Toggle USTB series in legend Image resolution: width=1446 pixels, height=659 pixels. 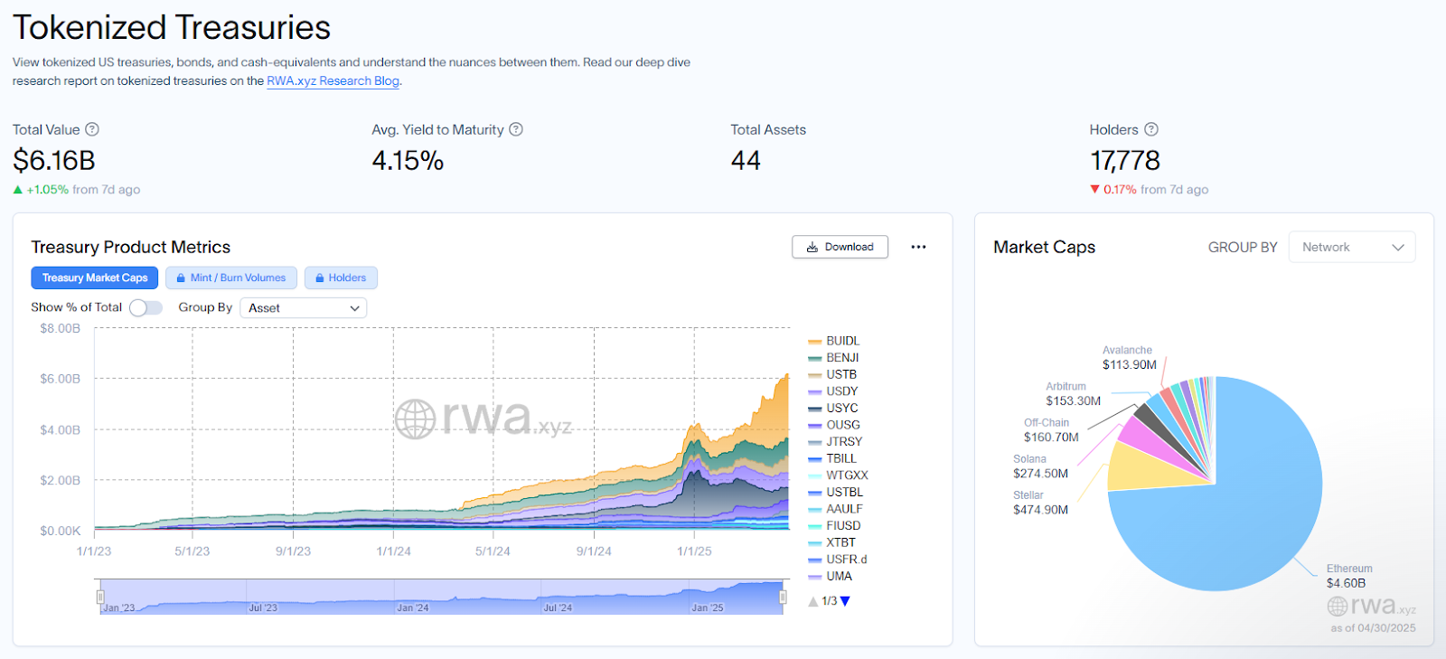pos(832,374)
